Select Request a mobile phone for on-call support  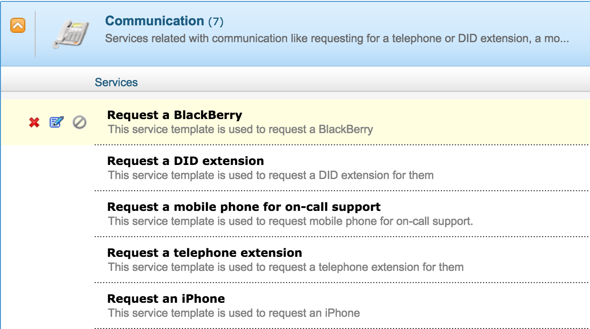point(244,207)
